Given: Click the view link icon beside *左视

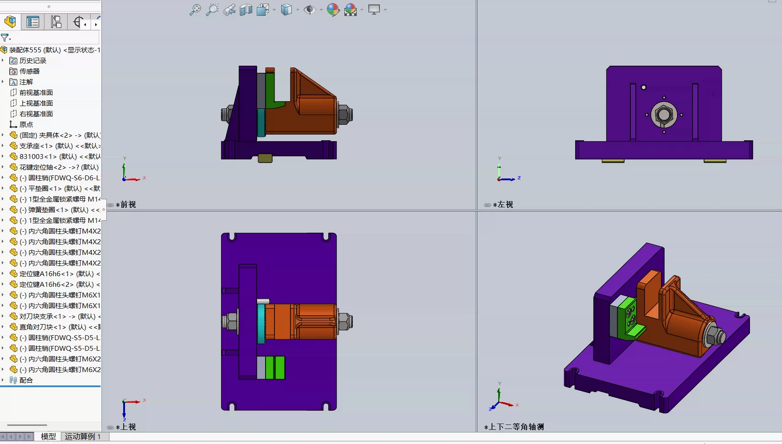Looking at the screenshot, I should pos(488,205).
